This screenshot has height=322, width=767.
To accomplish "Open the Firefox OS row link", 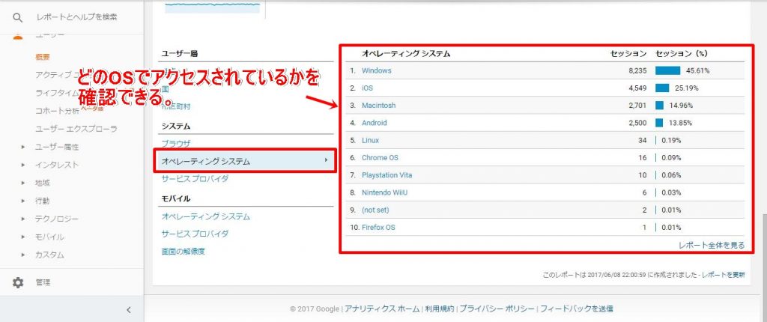I will 378,228.
